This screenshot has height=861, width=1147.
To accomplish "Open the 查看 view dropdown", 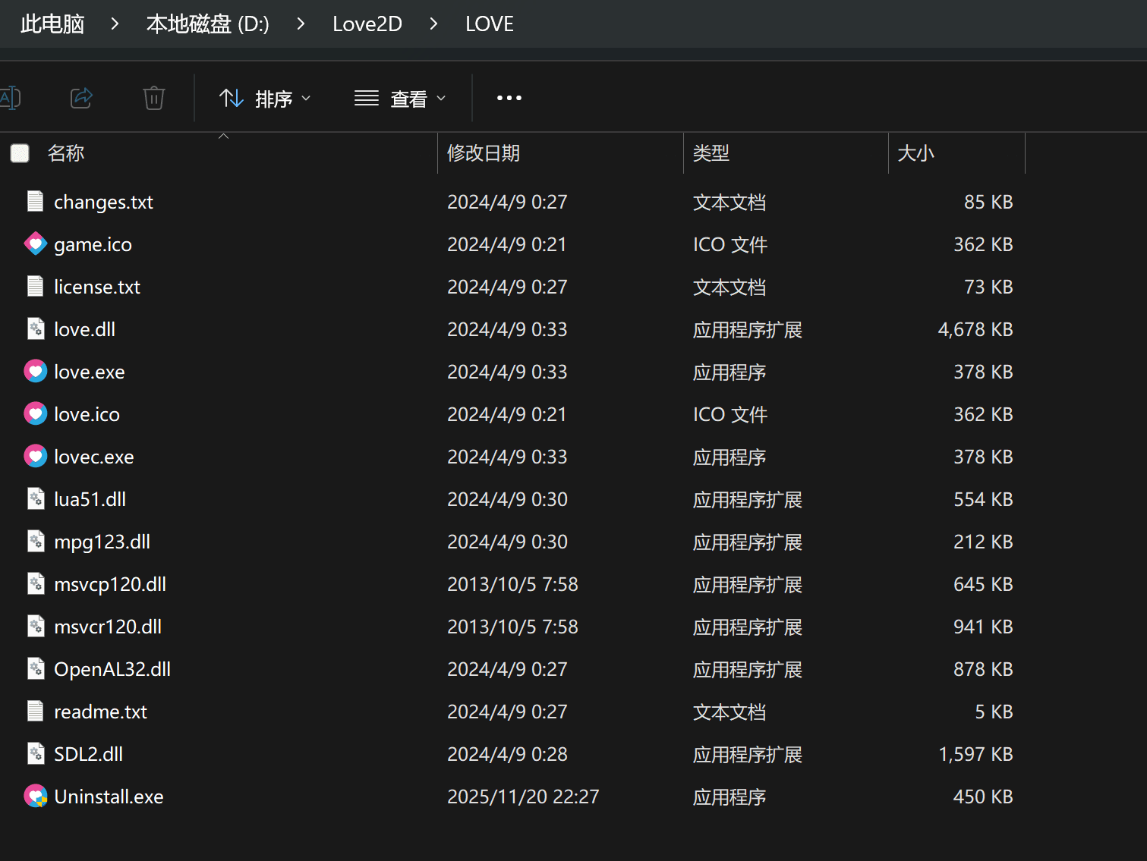I will 400,99.
